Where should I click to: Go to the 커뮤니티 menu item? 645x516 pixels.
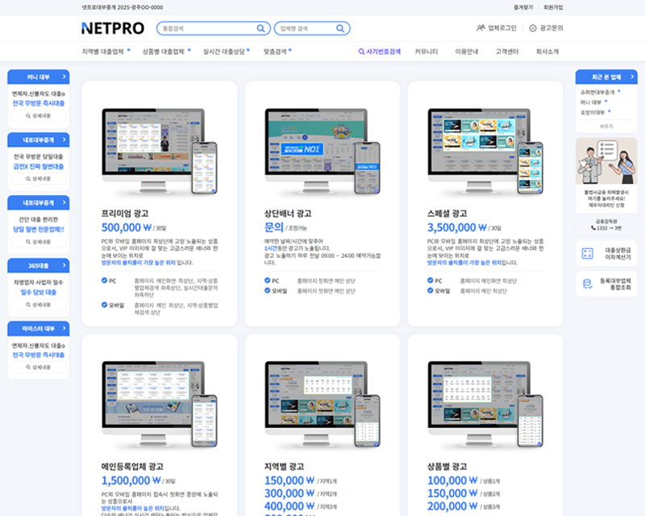tap(427, 52)
